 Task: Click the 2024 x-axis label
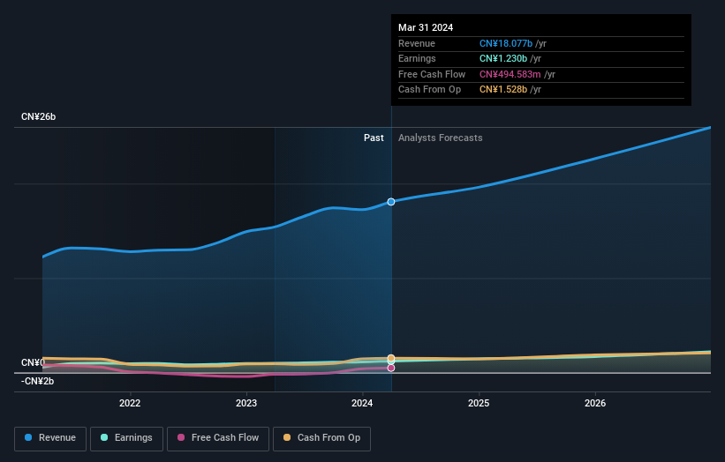(362, 403)
